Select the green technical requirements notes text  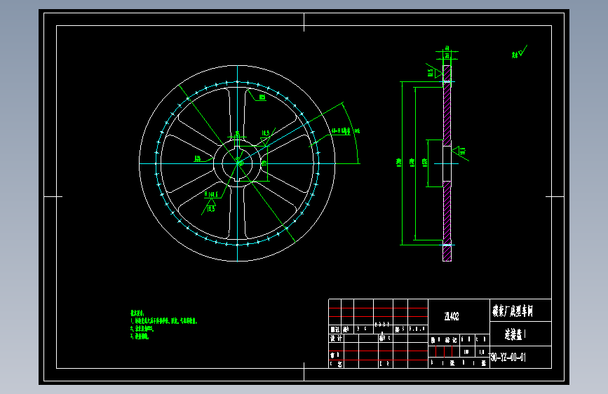click(163, 325)
